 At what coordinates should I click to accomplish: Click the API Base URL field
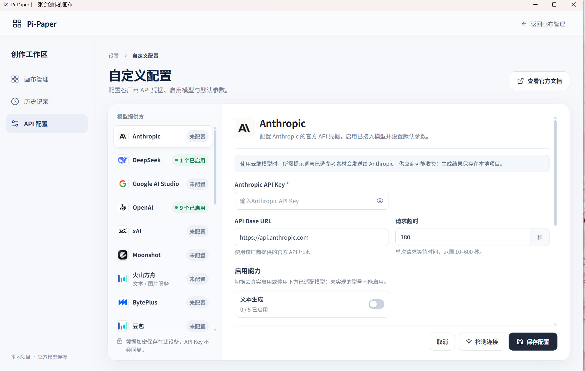pos(312,237)
